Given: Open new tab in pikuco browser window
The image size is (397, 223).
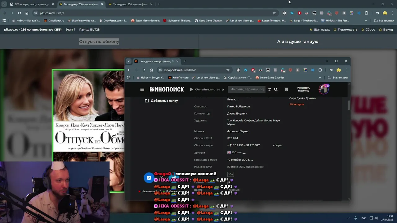Looking at the screenshot, I should click(159, 4).
